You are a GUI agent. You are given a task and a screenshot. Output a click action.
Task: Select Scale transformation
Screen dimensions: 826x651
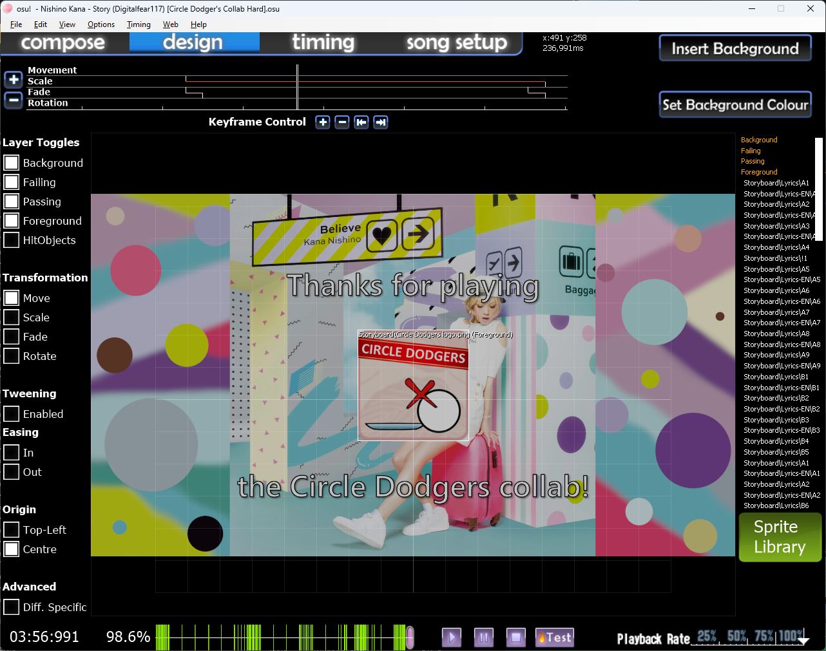12,317
